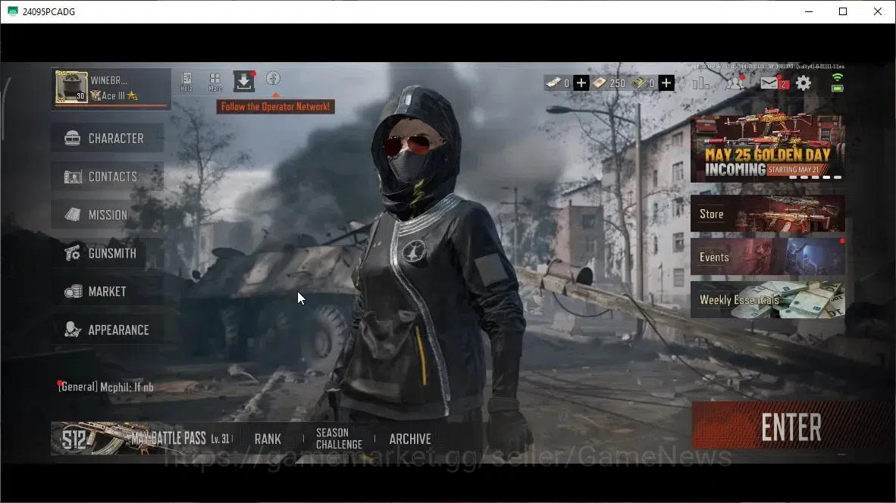The height and width of the screenshot is (503, 896).
Task: Click the download resources icon
Action: pos(244,82)
